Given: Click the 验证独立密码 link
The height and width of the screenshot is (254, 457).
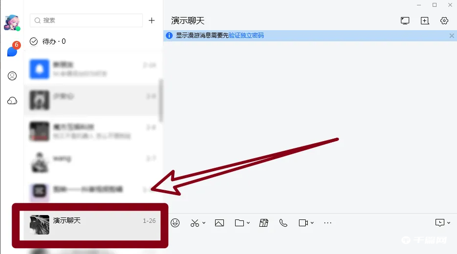Looking at the screenshot, I should click(x=246, y=36).
